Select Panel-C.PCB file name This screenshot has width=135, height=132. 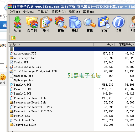[x=23, y=93]
